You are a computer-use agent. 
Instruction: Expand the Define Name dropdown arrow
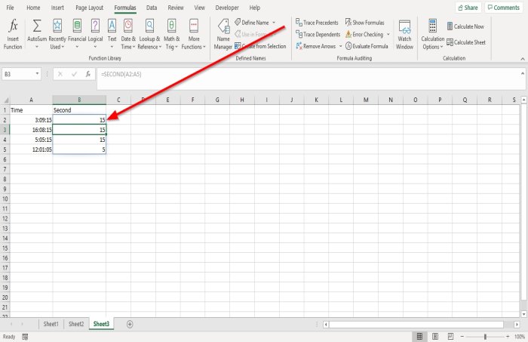pos(274,23)
